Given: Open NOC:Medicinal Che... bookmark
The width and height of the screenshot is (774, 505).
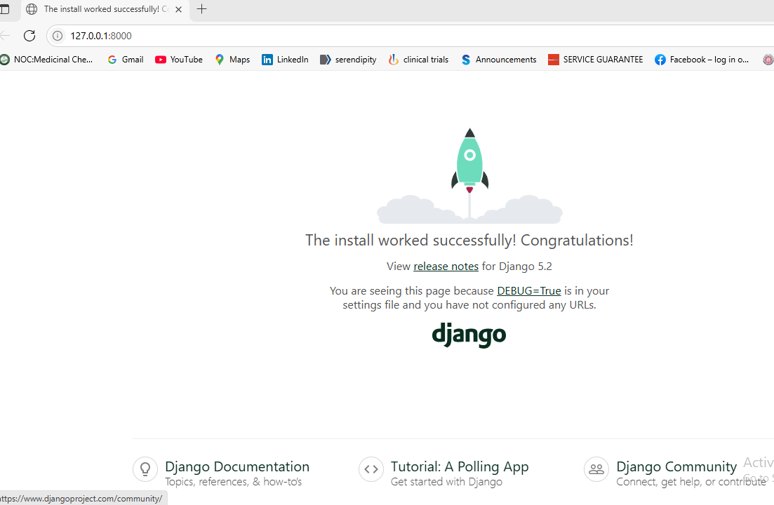Looking at the screenshot, I should (x=46, y=60).
